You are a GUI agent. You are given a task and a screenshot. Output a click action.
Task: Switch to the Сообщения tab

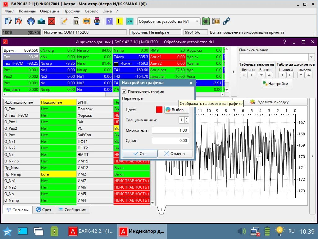[72, 209]
